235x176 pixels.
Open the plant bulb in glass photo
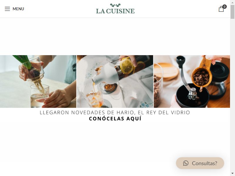click(38, 82)
